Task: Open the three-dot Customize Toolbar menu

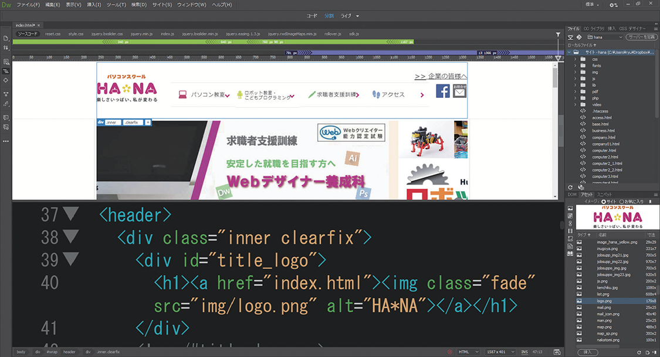Action: pos(6,141)
